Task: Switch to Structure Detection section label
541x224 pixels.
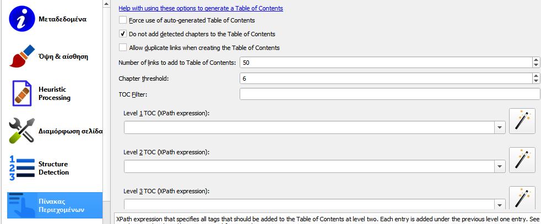Action: (53, 168)
